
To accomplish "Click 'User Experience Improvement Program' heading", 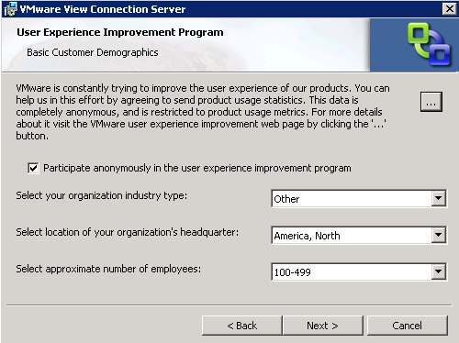I will [x=120, y=32].
